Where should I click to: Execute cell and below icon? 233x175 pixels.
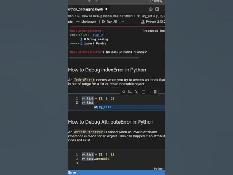point(137,92)
